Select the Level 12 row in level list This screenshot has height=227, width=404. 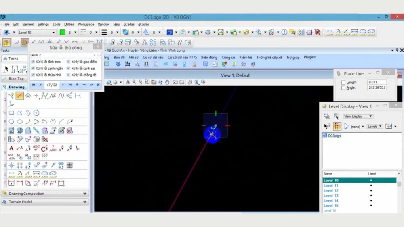pyautogui.click(x=331, y=190)
